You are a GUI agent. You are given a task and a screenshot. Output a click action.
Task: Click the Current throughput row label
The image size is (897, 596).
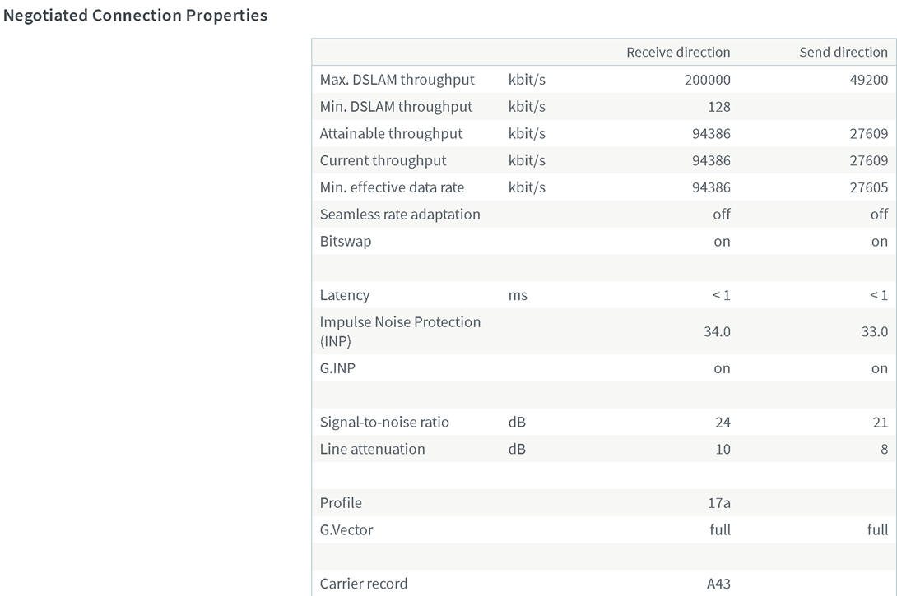pos(383,160)
